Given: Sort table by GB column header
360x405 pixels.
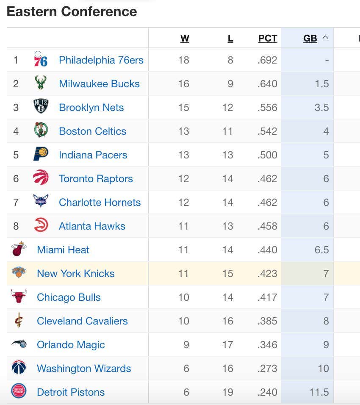Looking at the screenshot, I should [x=310, y=38].
